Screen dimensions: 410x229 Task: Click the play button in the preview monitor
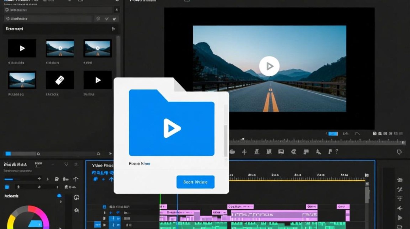point(269,66)
